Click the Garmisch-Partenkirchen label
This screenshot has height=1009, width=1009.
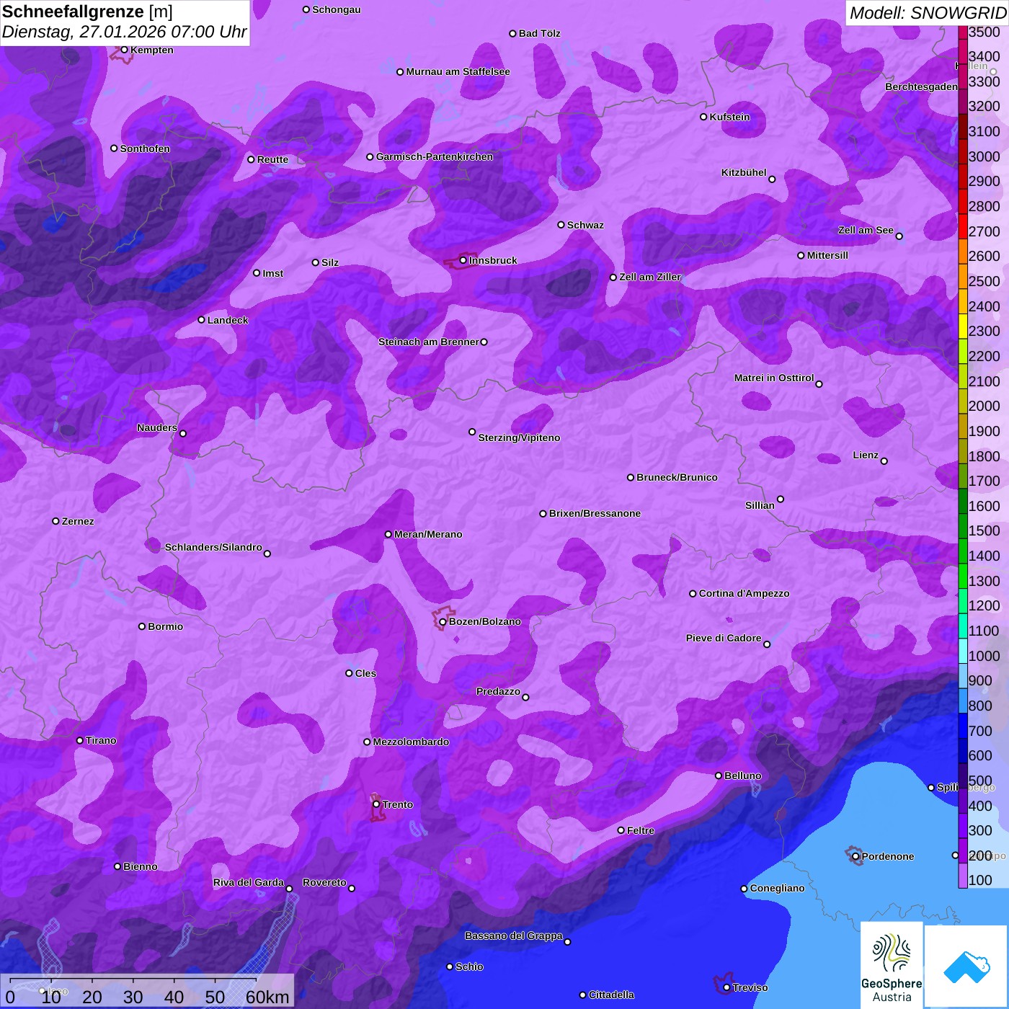[x=435, y=156]
